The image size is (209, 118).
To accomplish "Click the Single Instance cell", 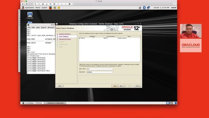I will pyautogui.click(x=122, y=38).
